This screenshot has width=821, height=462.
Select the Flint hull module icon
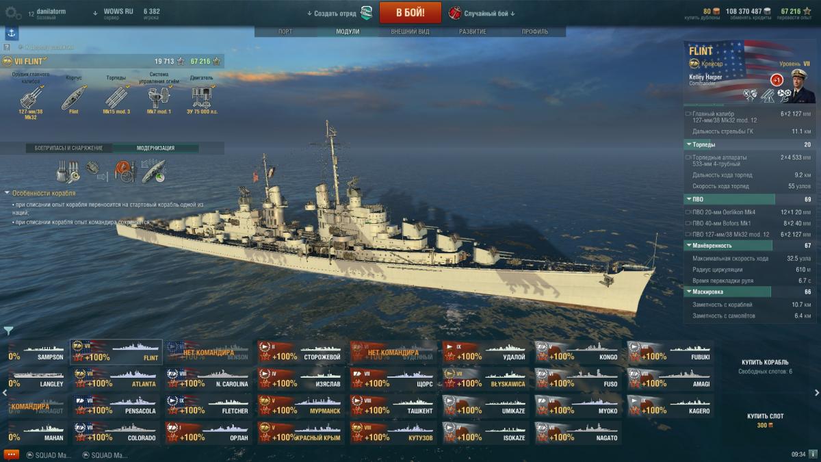click(x=74, y=98)
